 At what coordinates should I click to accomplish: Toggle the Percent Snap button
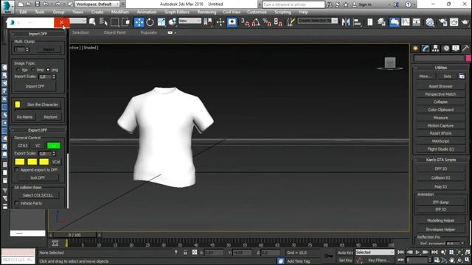tap(267, 22)
